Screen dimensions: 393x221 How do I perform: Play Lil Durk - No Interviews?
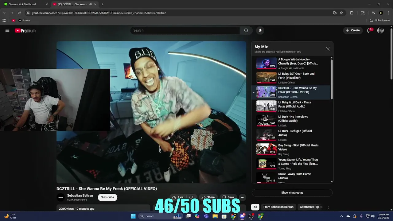291,121
